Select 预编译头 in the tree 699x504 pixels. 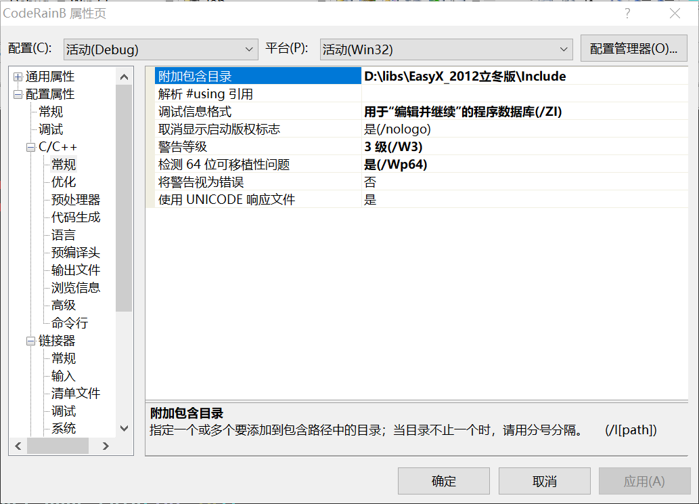[76, 253]
